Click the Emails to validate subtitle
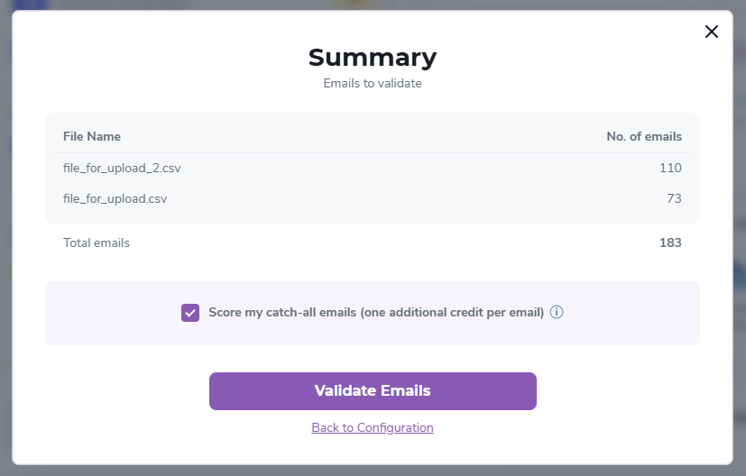The height and width of the screenshot is (476, 746). coord(373,84)
